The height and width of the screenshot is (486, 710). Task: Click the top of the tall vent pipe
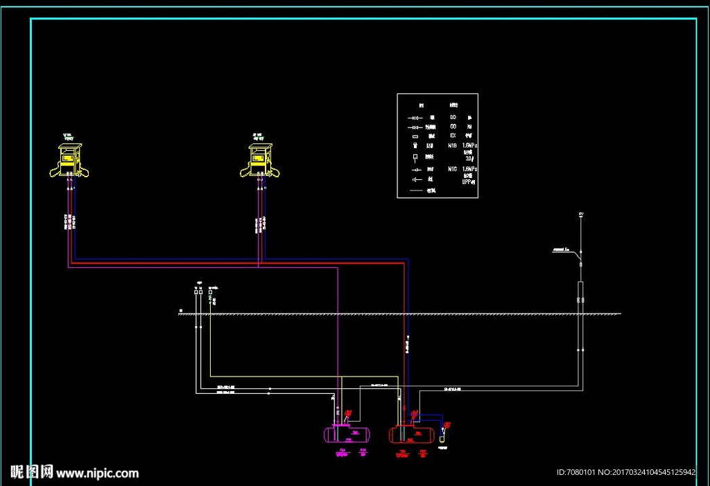point(581,215)
